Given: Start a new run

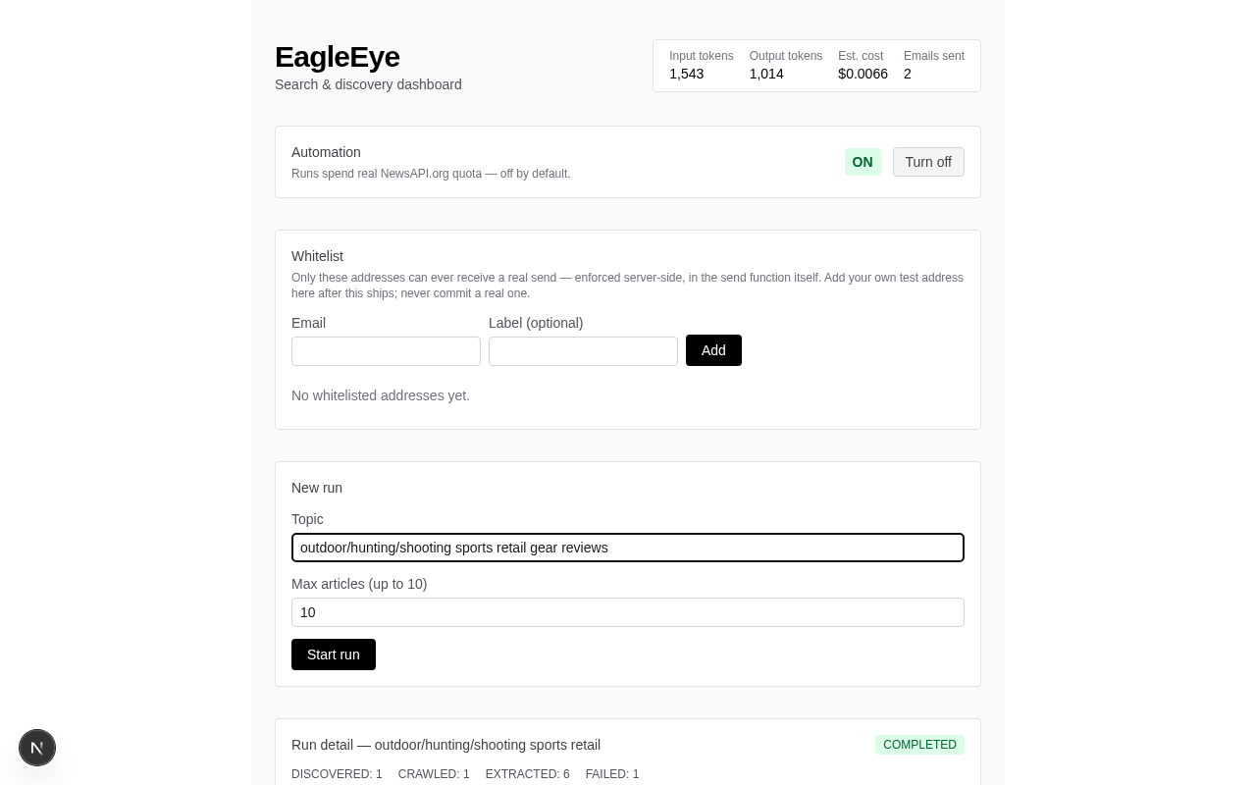Looking at the screenshot, I should [x=334, y=654].
